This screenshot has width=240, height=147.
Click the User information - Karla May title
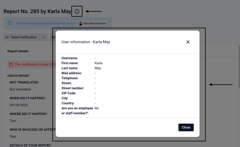click(x=86, y=42)
